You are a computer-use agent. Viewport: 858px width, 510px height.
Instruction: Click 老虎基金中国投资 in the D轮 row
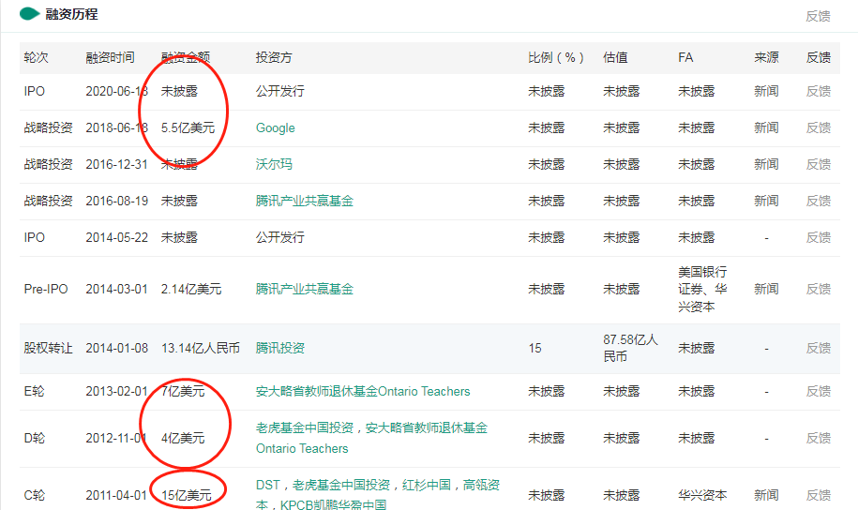(304, 427)
